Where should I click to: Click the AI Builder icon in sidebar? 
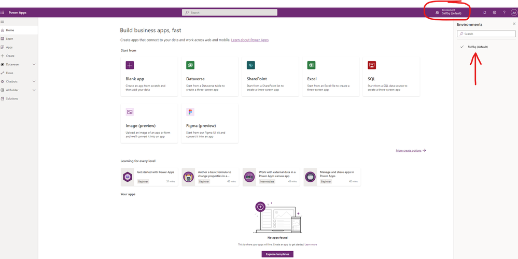(x=2, y=90)
